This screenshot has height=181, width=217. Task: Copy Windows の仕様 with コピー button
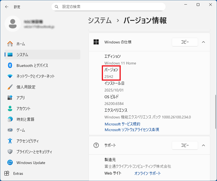(185, 42)
